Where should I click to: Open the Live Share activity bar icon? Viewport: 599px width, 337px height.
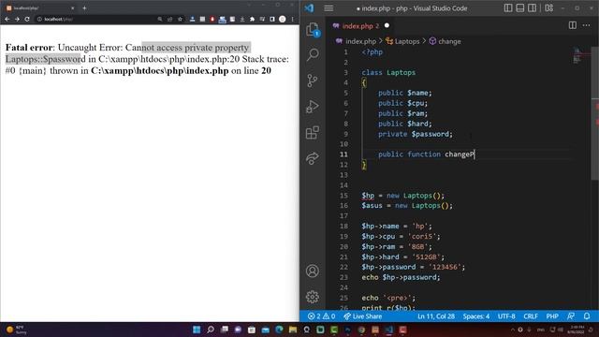(312, 158)
